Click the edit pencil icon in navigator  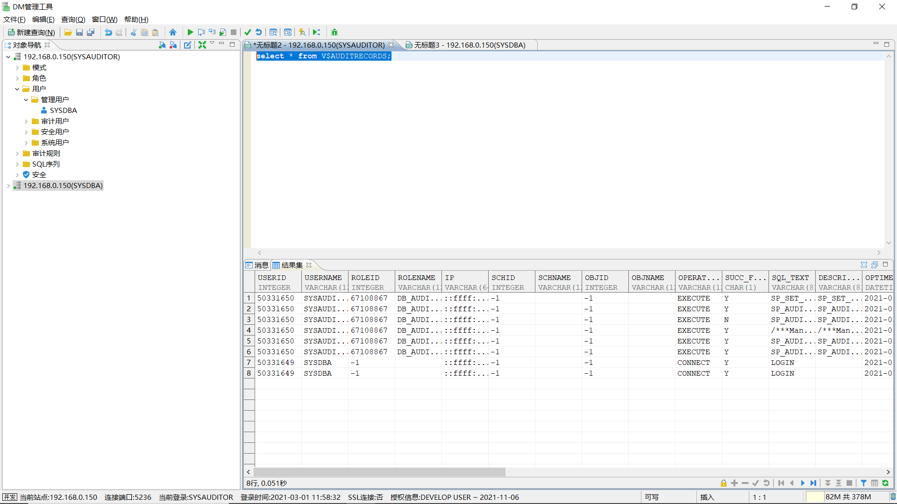187,45
